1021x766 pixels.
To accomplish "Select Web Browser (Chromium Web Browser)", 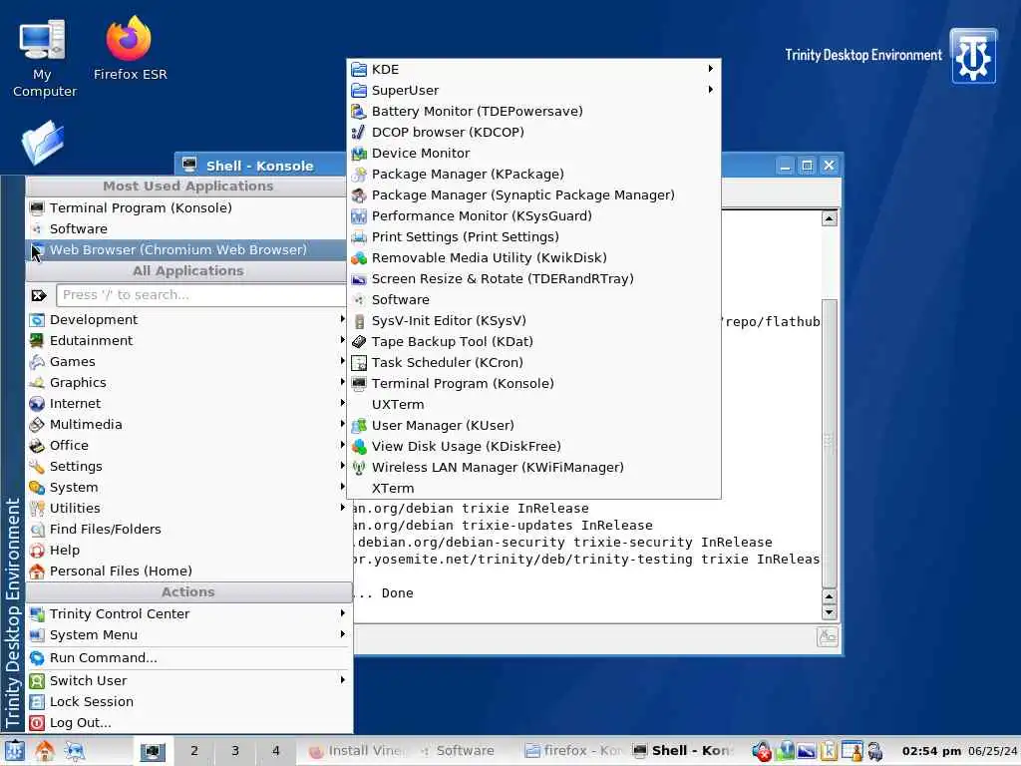I will (x=188, y=249).
